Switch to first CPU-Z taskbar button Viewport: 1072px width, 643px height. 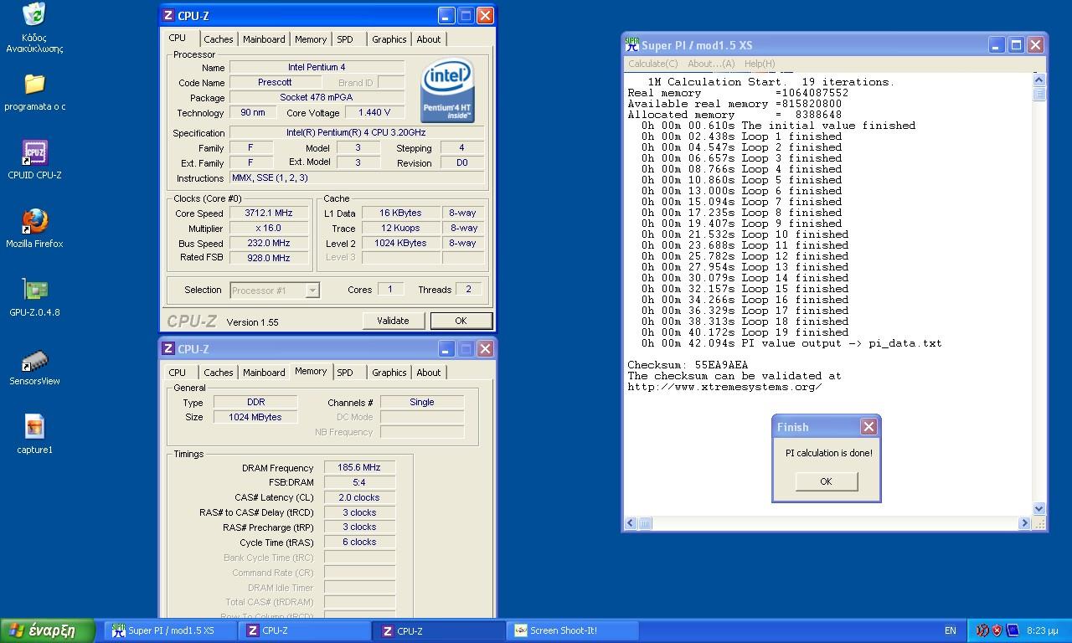pos(305,630)
